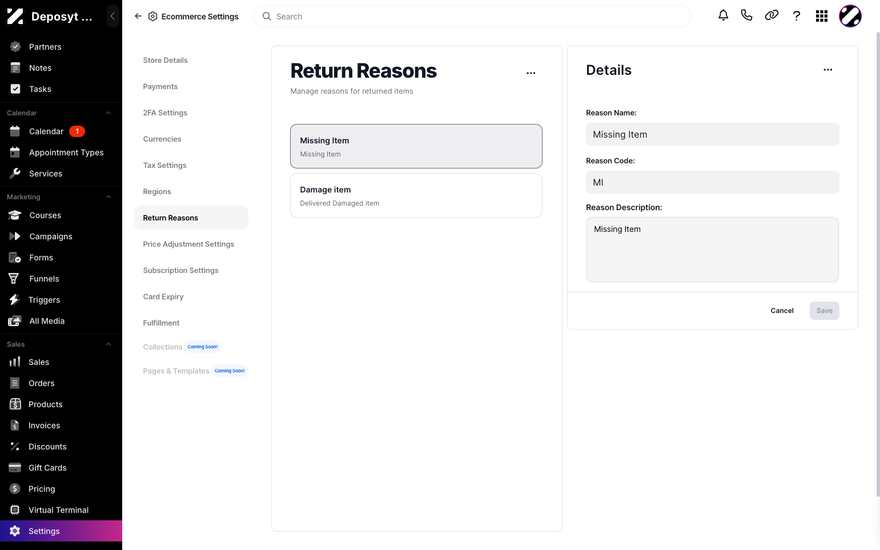Edit the Reason Name field

pyautogui.click(x=713, y=134)
